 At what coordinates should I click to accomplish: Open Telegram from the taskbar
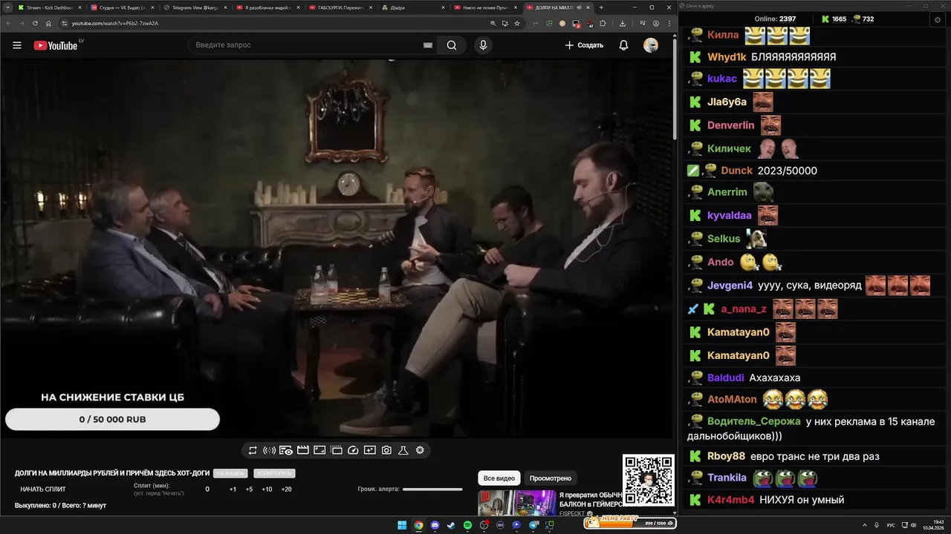(x=533, y=525)
